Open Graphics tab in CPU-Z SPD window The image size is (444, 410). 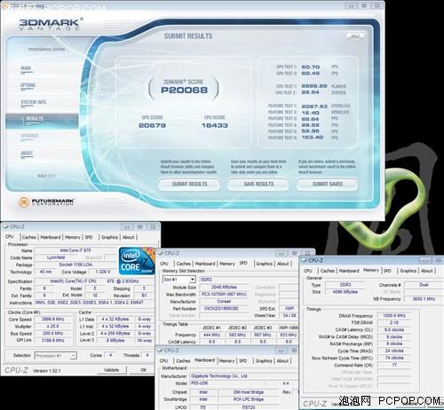[x=264, y=264]
